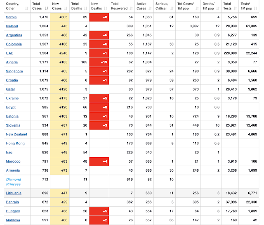This screenshot has width=264, height=225.
Task: Open the Lithuania country link
Action: (x=14, y=193)
